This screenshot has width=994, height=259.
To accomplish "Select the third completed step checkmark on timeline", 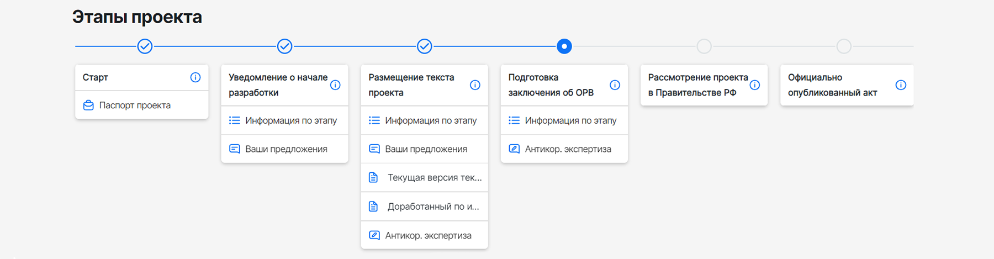I will tap(424, 46).
